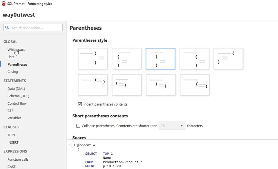Select the last parentheses style in top row
The width and height of the screenshot is (278, 169).
(228, 59)
